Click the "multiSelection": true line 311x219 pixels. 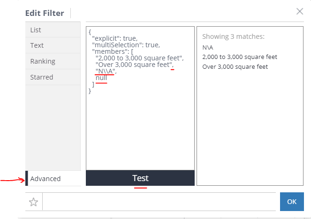pyautogui.click(x=126, y=45)
